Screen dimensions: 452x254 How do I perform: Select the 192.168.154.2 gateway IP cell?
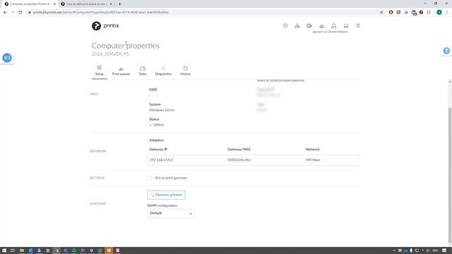pos(161,160)
